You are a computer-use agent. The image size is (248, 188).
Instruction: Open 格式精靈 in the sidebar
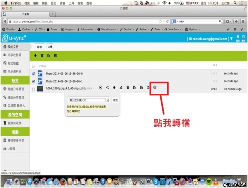tap(15, 63)
